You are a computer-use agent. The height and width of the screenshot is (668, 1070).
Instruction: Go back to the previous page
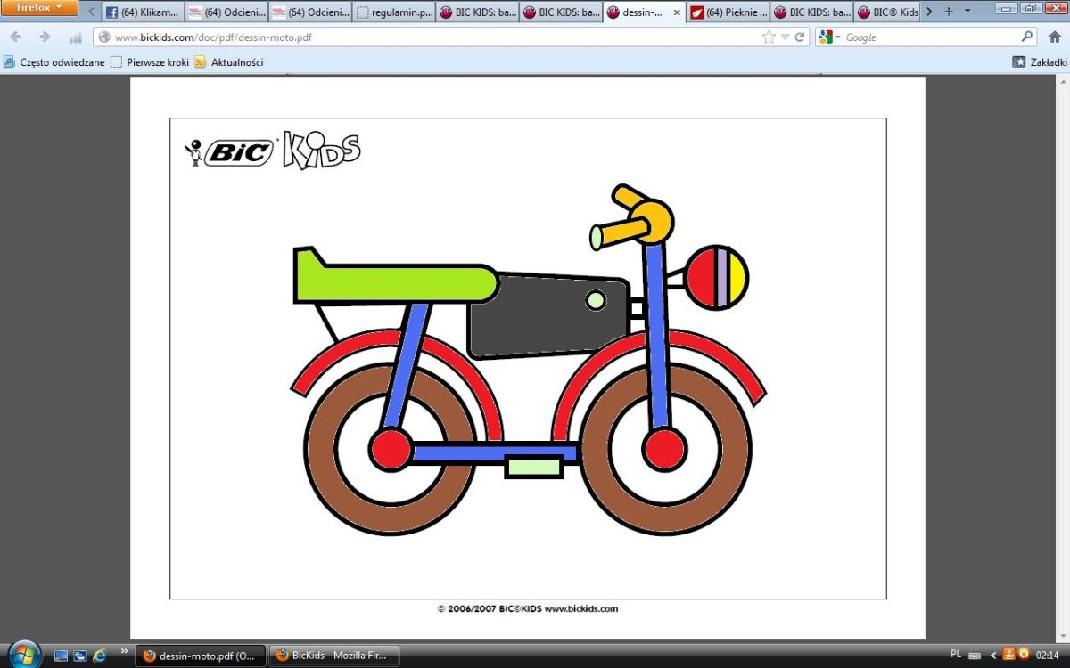[x=15, y=37]
